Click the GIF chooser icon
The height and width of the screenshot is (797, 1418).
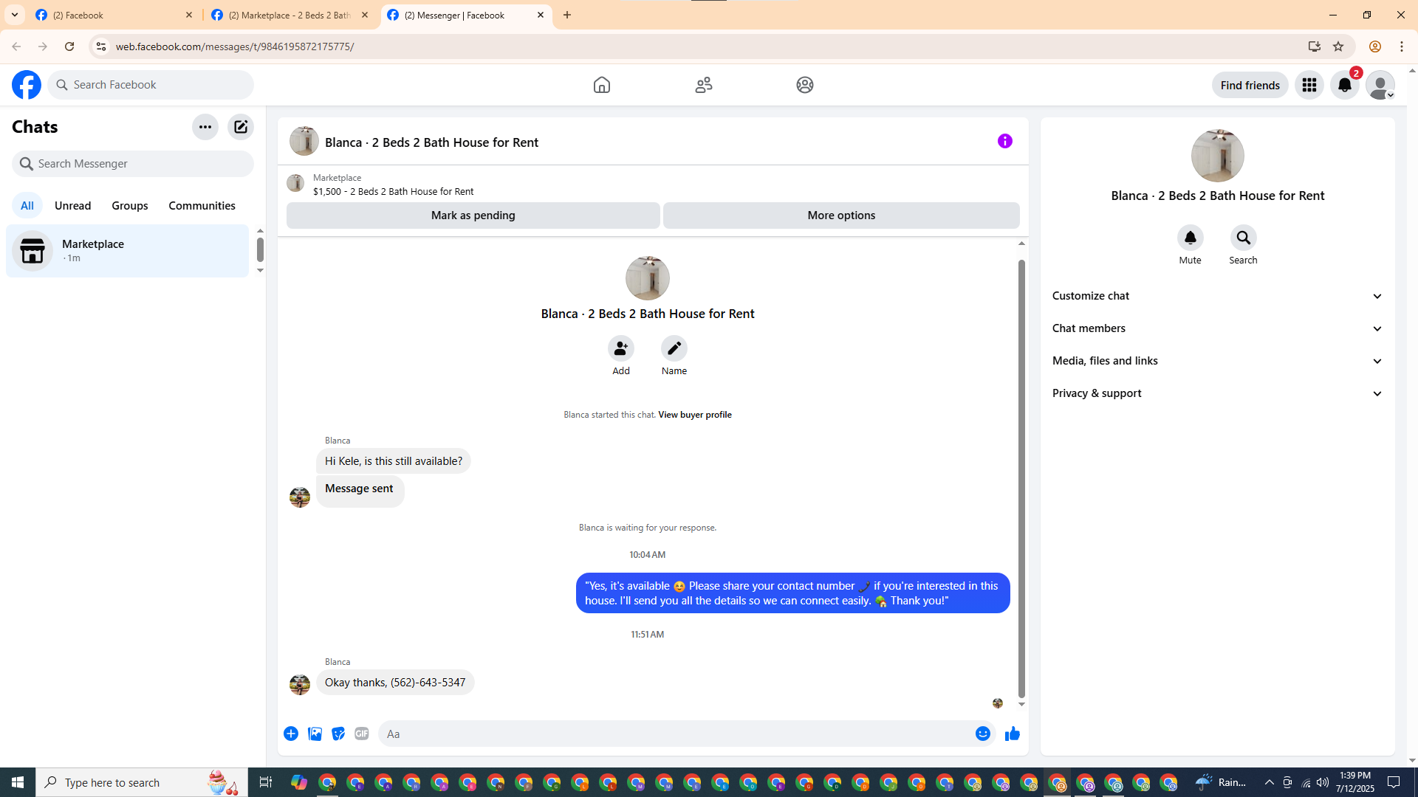pyautogui.click(x=361, y=734)
